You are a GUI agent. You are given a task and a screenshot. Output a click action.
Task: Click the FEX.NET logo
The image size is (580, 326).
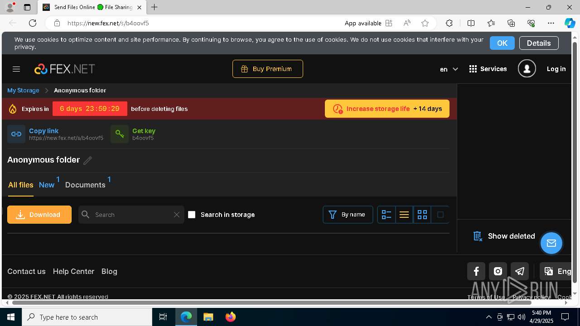point(65,69)
